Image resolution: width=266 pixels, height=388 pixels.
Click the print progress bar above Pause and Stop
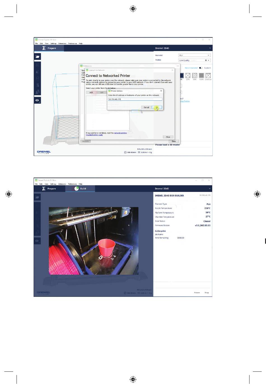tap(182, 288)
